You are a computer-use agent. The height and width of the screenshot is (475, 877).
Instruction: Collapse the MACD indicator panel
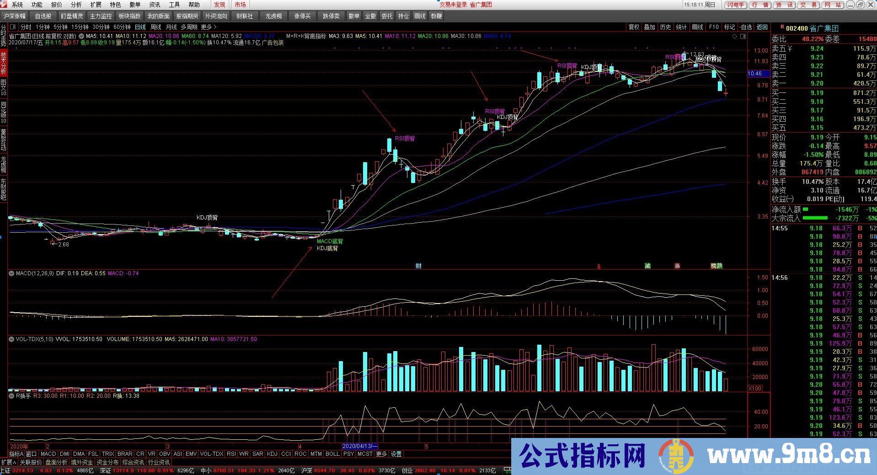click(x=11, y=273)
